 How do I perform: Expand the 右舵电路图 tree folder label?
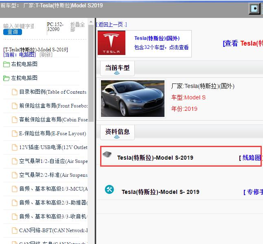[24, 64]
